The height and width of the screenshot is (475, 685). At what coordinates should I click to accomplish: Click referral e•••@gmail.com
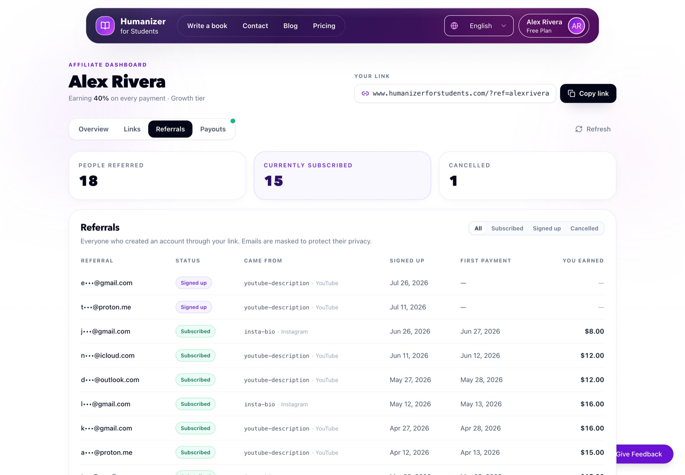(107, 283)
